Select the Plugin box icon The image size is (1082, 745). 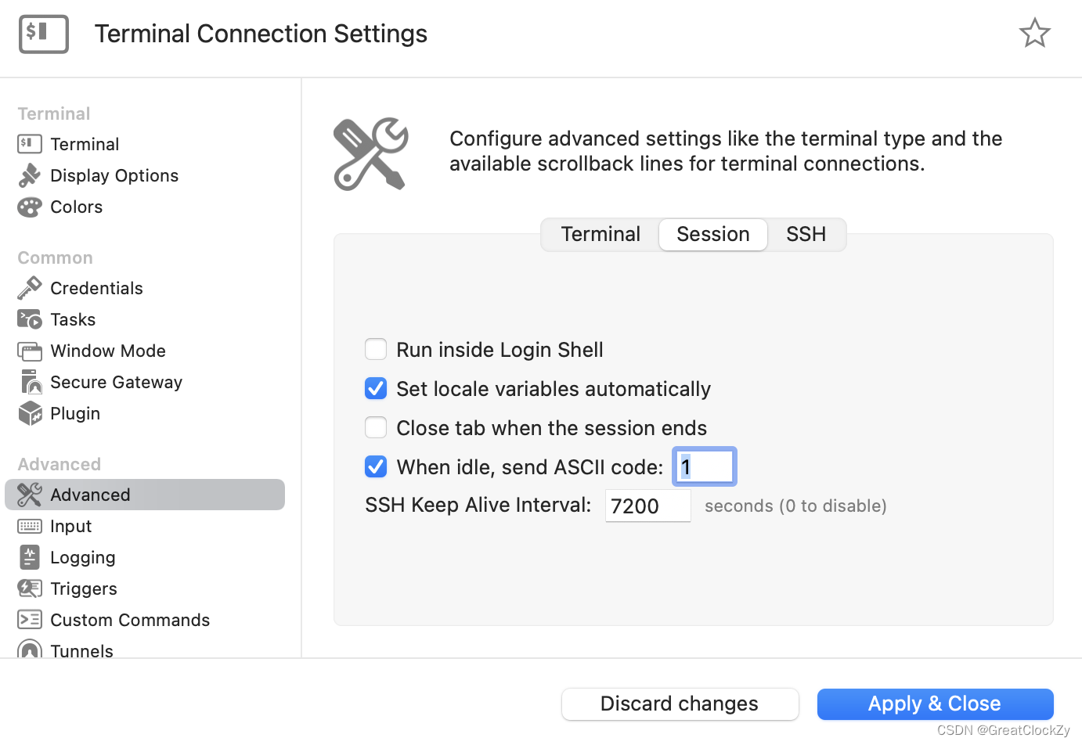pyautogui.click(x=30, y=413)
